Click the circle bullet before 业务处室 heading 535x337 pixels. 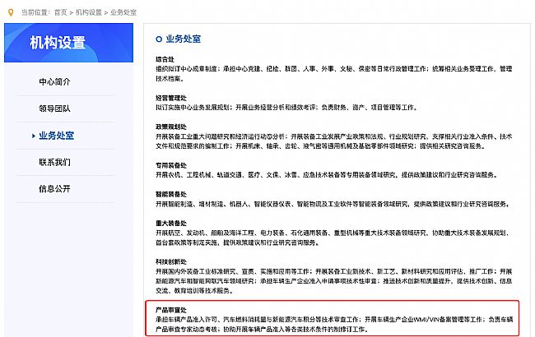coord(159,39)
